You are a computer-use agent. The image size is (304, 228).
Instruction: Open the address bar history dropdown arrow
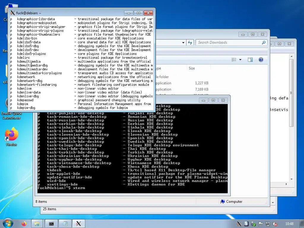click(183, 43)
